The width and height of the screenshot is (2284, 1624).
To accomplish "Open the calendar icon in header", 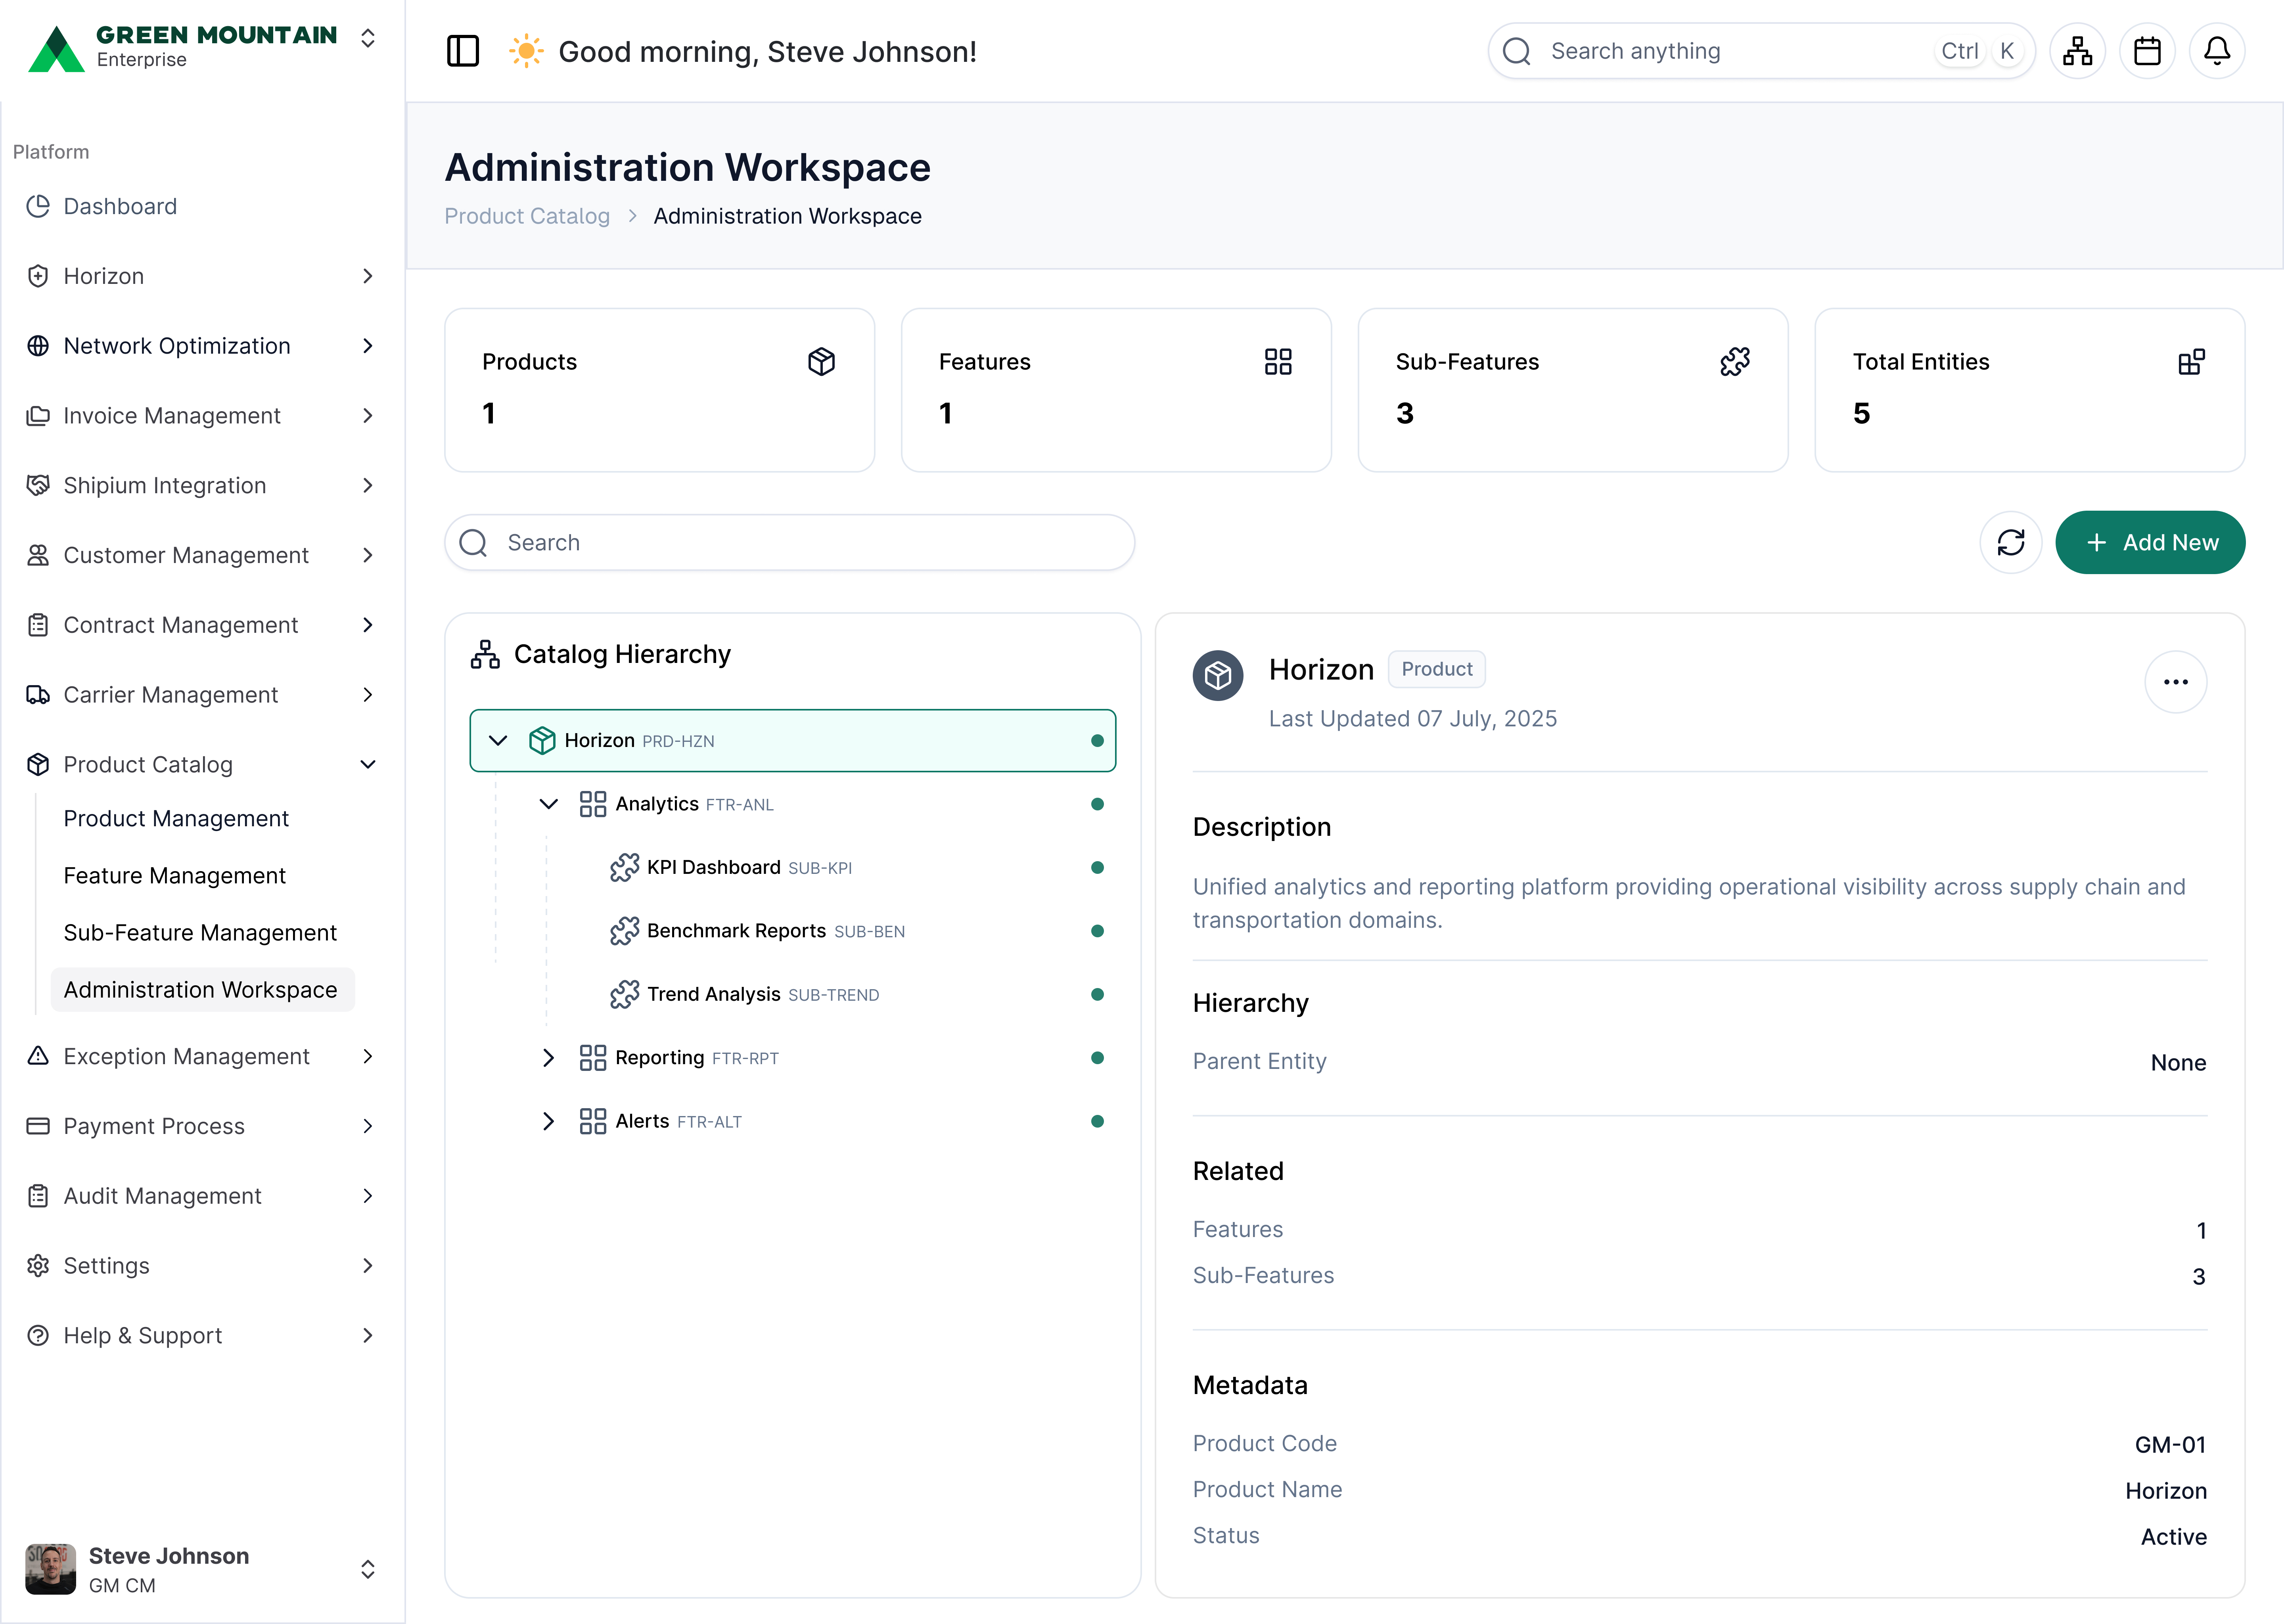I will (2147, 51).
